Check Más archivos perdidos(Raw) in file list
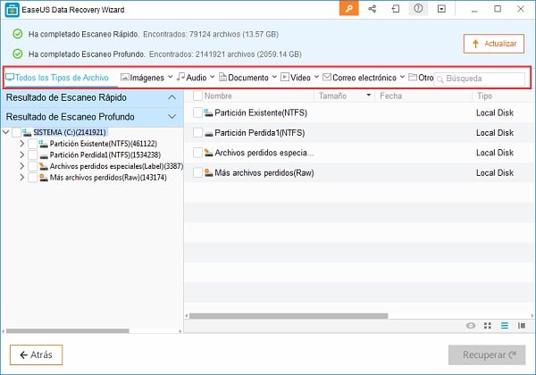 pyautogui.click(x=197, y=172)
